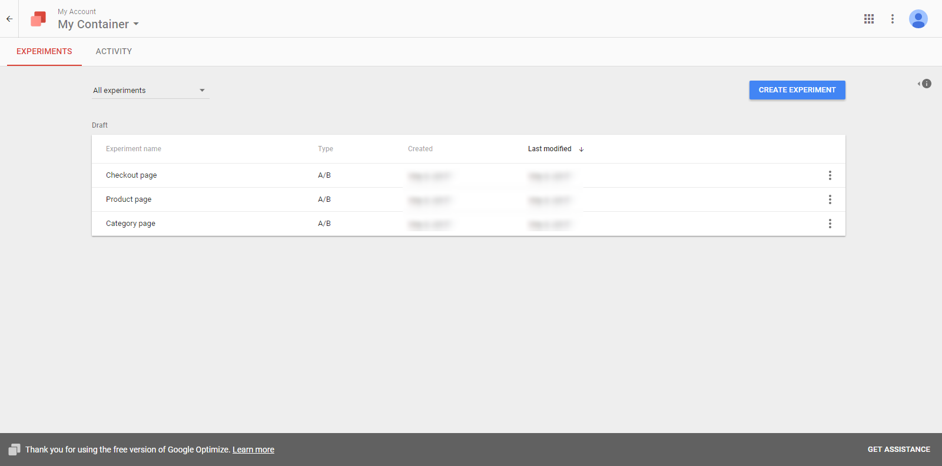Open the Category page experiment
This screenshot has width=942, height=466.
coord(131,224)
